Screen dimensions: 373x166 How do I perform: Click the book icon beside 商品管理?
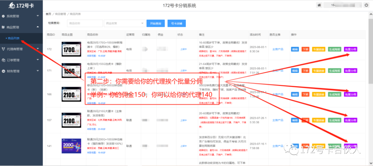click(x=3, y=27)
